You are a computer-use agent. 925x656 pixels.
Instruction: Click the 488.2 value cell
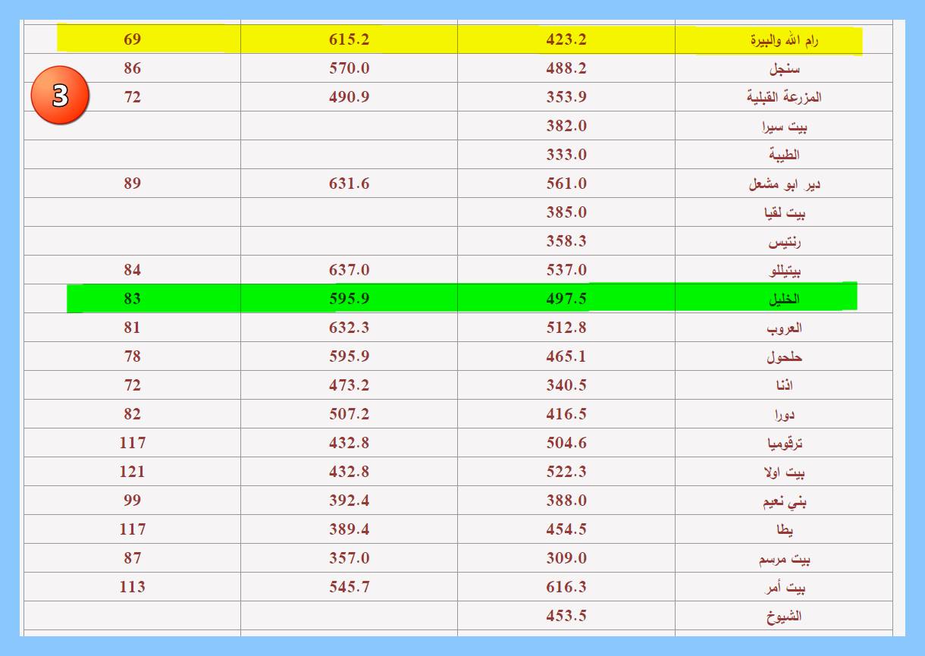[566, 68]
